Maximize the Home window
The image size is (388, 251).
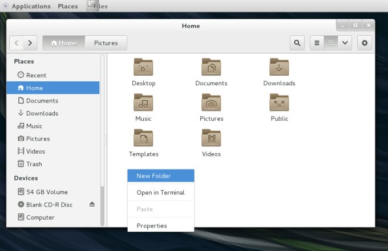click(x=355, y=26)
